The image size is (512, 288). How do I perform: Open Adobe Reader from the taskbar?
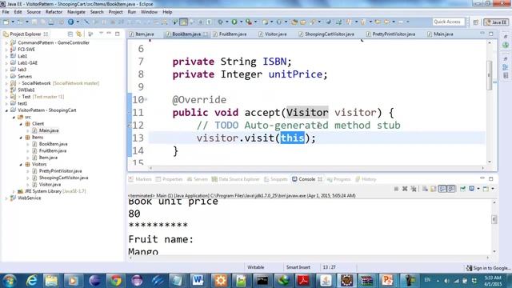point(304,281)
